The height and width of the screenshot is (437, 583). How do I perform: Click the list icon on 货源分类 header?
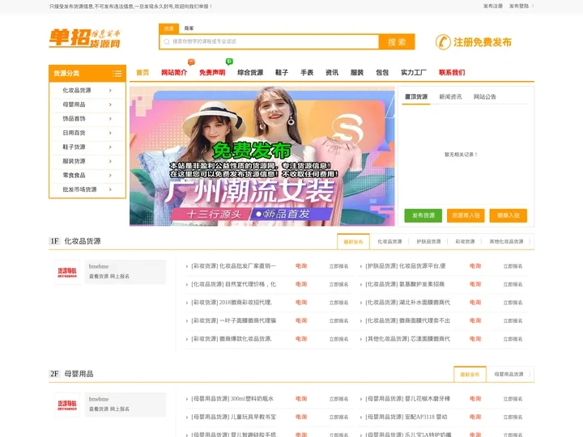point(117,74)
